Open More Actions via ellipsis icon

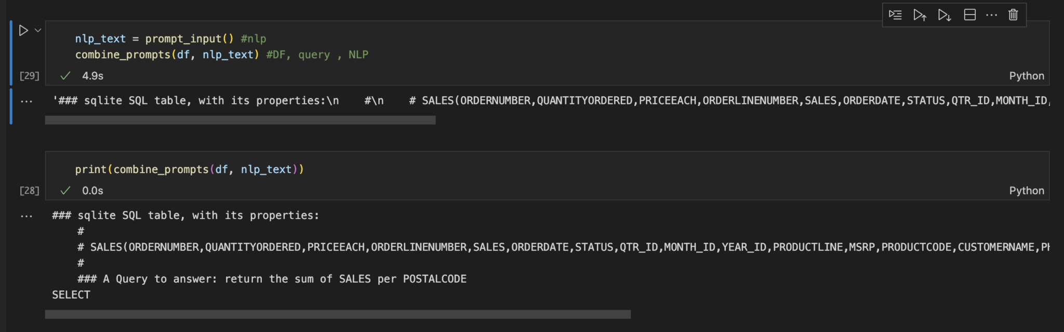click(991, 15)
